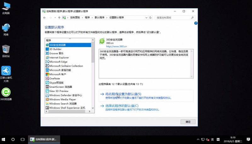Image resolution: width=252 pixels, height=144 pixels.
Task: Open Task View on taskbar
Action: point(23,139)
